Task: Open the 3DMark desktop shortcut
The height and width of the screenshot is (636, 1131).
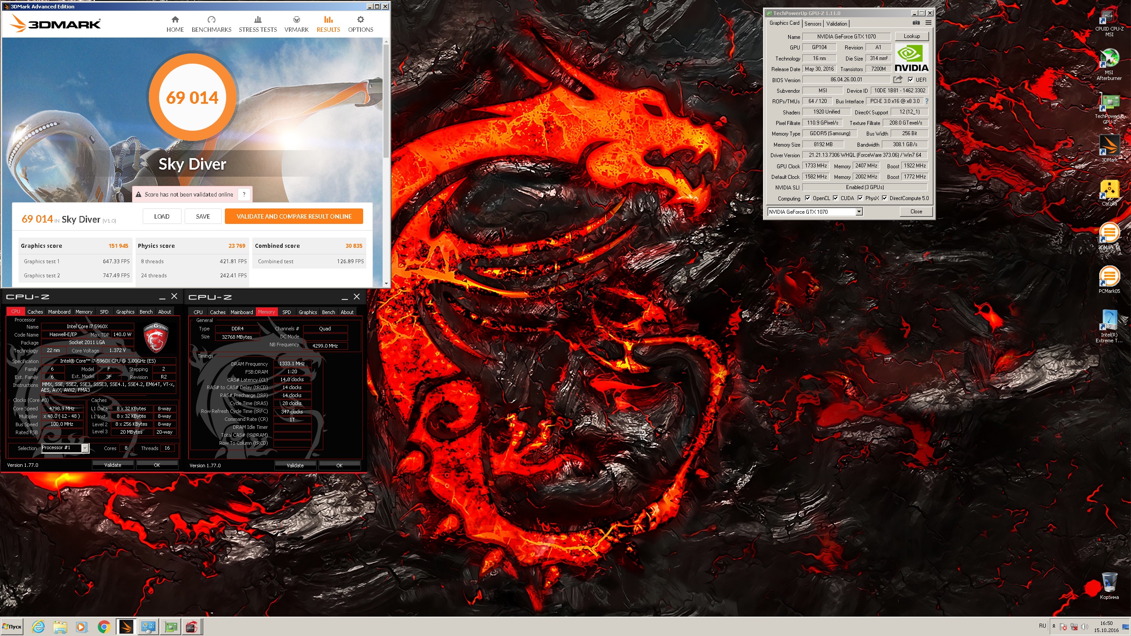Action: [1109, 149]
